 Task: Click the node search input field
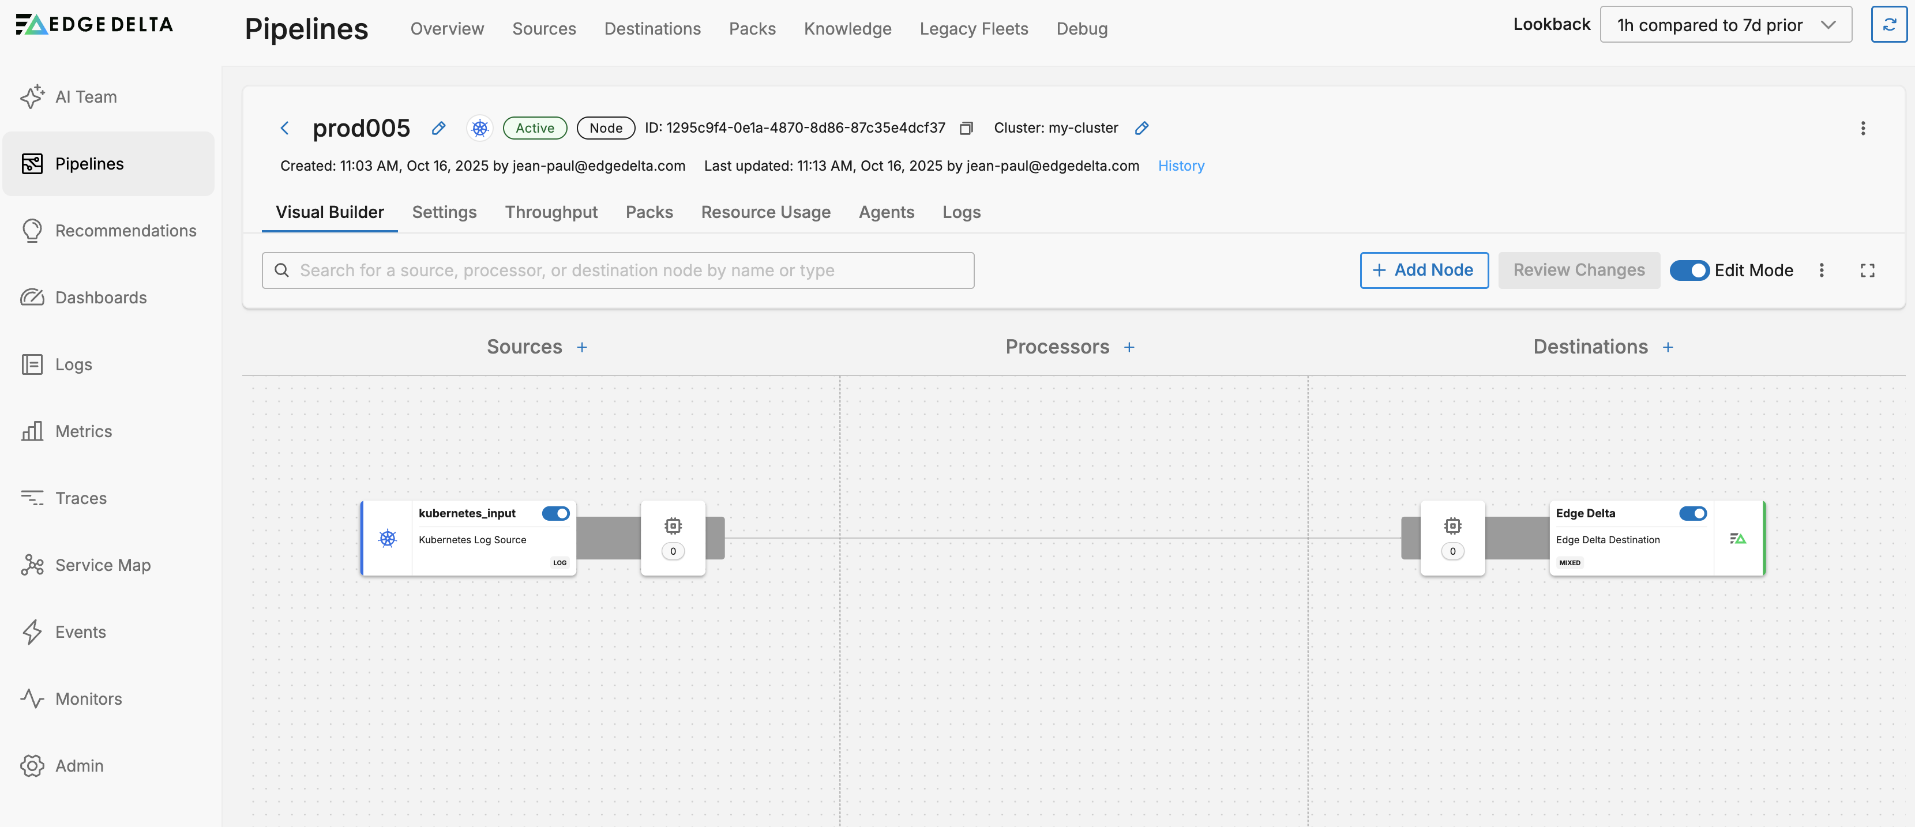[617, 270]
